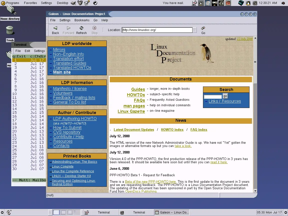Hide panel using left edge arrow
Viewport: 288px width, 216px height.
coord(2,212)
